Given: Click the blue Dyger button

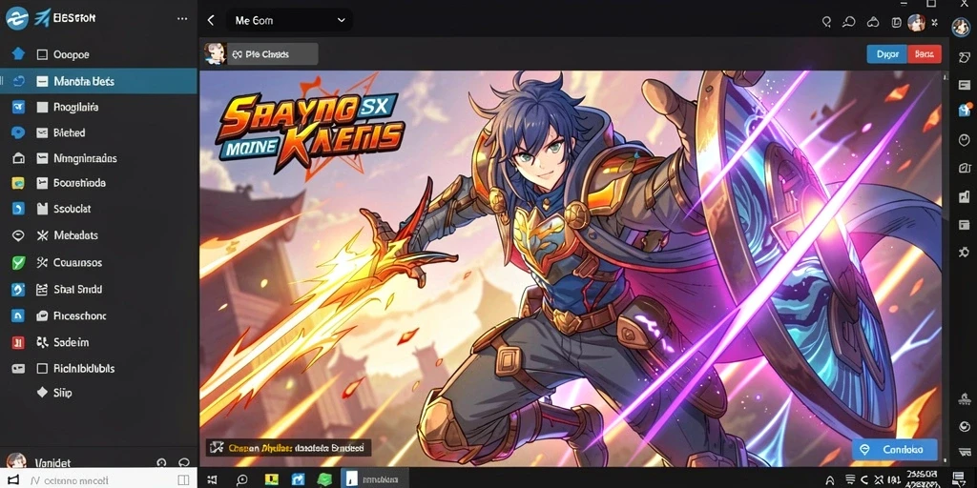Looking at the screenshot, I should (x=887, y=54).
